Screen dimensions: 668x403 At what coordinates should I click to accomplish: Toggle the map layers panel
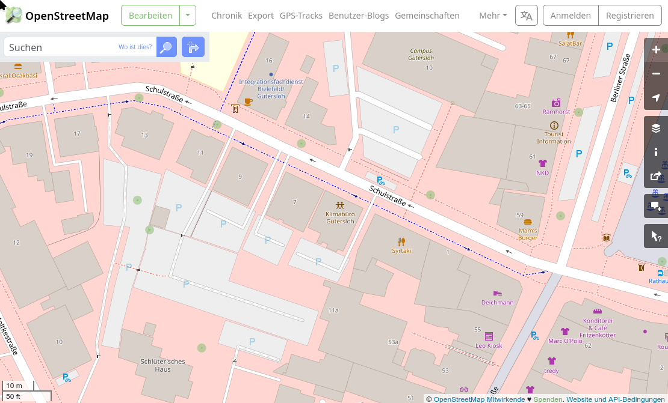pos(655,128)
